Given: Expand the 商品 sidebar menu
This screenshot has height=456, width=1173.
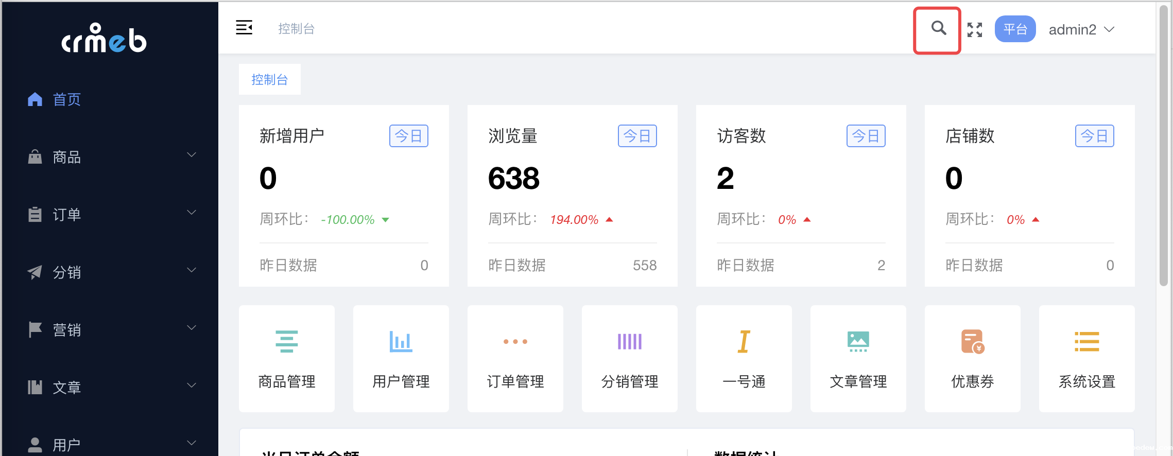Looking at the screenshot, I should tap(110, 156).
